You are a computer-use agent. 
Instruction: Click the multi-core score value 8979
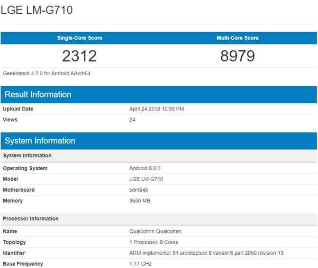(x=237, y=56)
